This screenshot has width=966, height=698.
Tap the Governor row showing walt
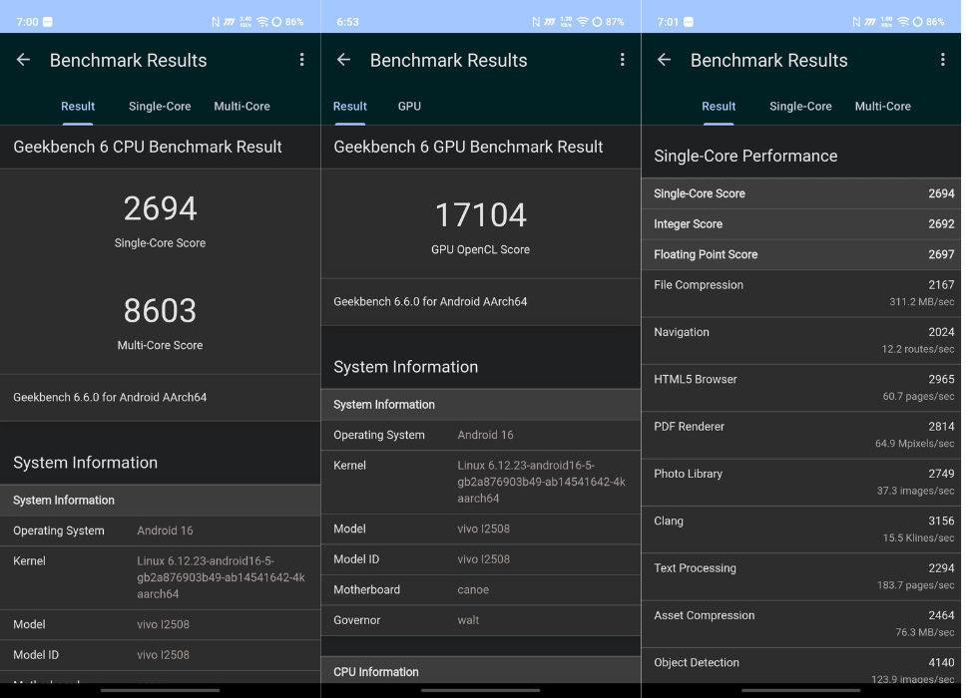click(x=480, y=620)
